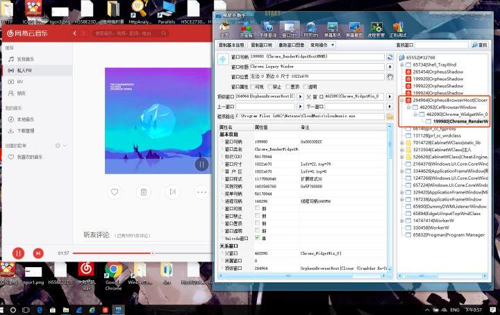Click the arrow next to 下一窗口 field
This screenshot has height=315, width=500.
pyautogui.click(x=390, y=106)
